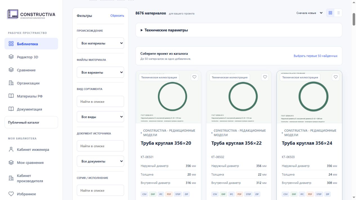Switch to list view layout

[x=338, y=13]
